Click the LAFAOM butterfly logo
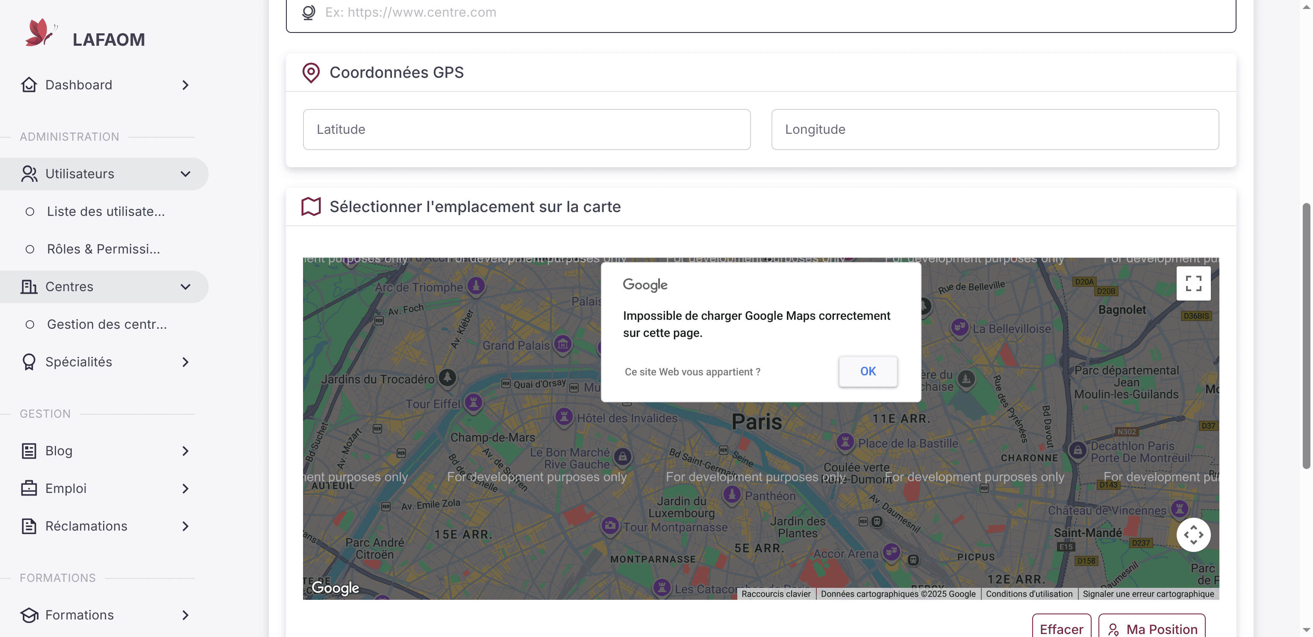The image size is (1313, 637). tap(41, 33)
